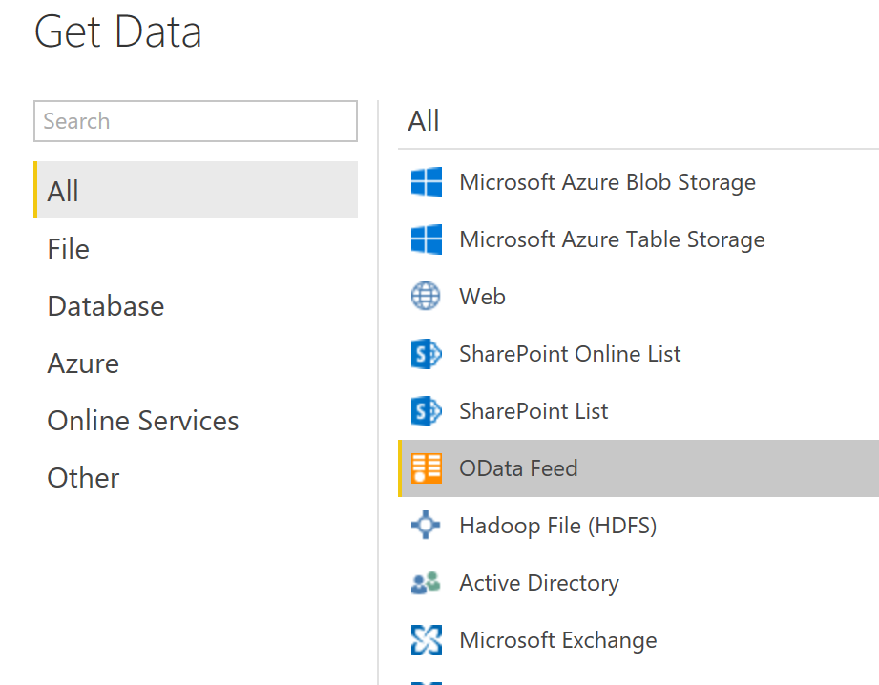Open the Other category
Screen dimensions: 879x685
pos(83,478)
